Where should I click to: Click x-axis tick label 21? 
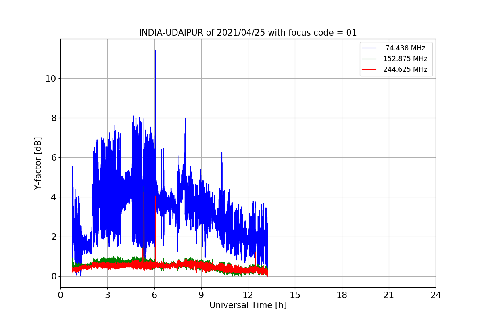[x=389, y=295]
